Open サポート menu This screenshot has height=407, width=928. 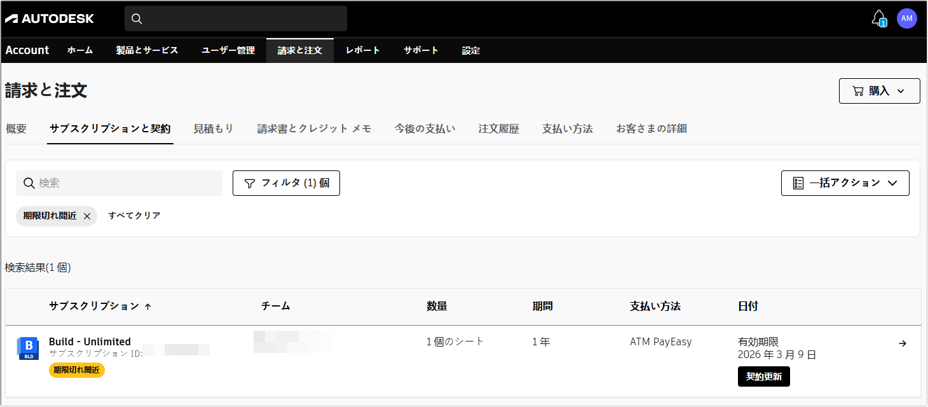point(421,50)
